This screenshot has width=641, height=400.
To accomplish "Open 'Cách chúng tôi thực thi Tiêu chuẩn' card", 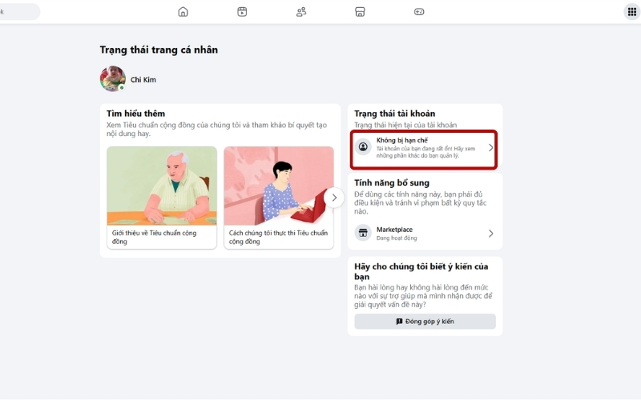I will click(x=279, y=198).
